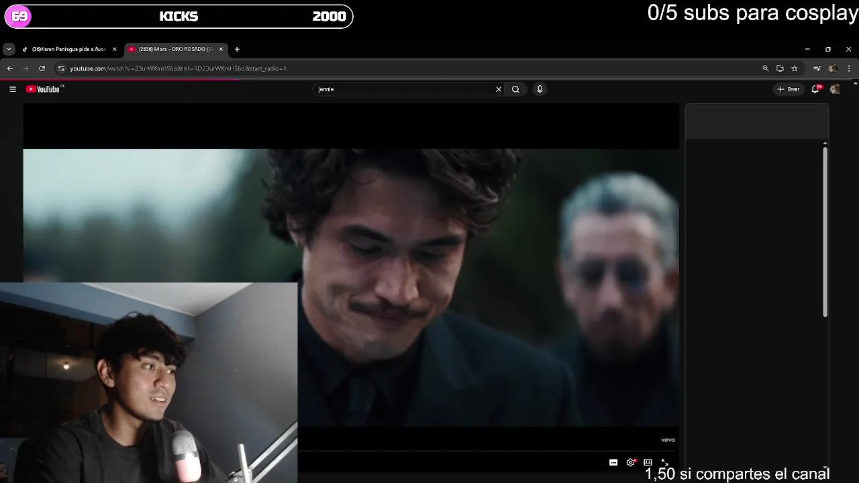Open the browser profile avatar

(833, 68)
